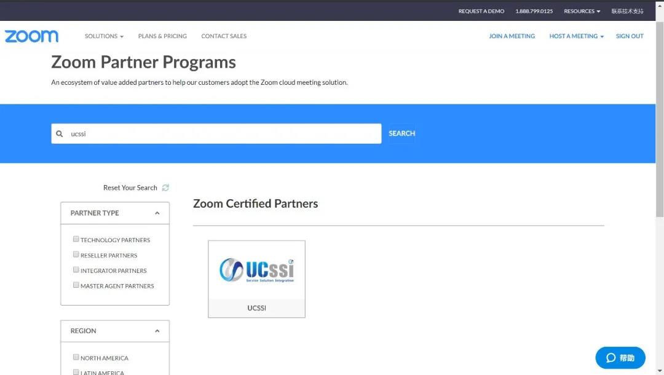Click Sign Out
The height and width of the screenshot is (375, 664).
click(x=630, y=36)
